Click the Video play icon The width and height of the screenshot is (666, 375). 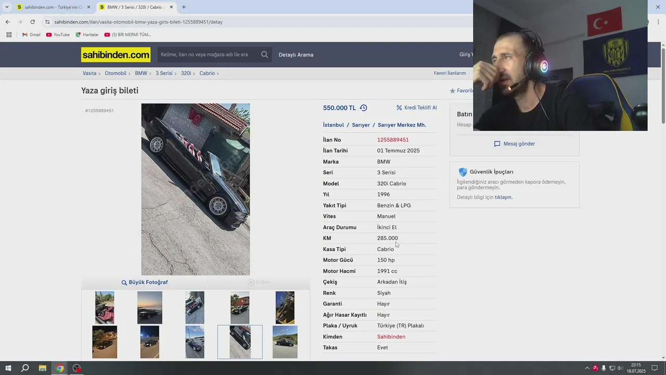point(251,282)
